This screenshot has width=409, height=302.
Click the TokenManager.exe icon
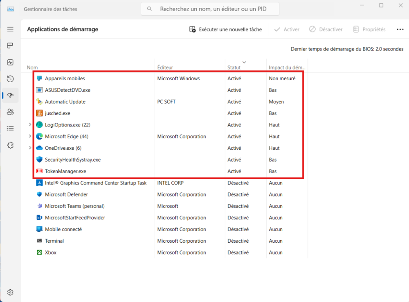coord(39,171)
